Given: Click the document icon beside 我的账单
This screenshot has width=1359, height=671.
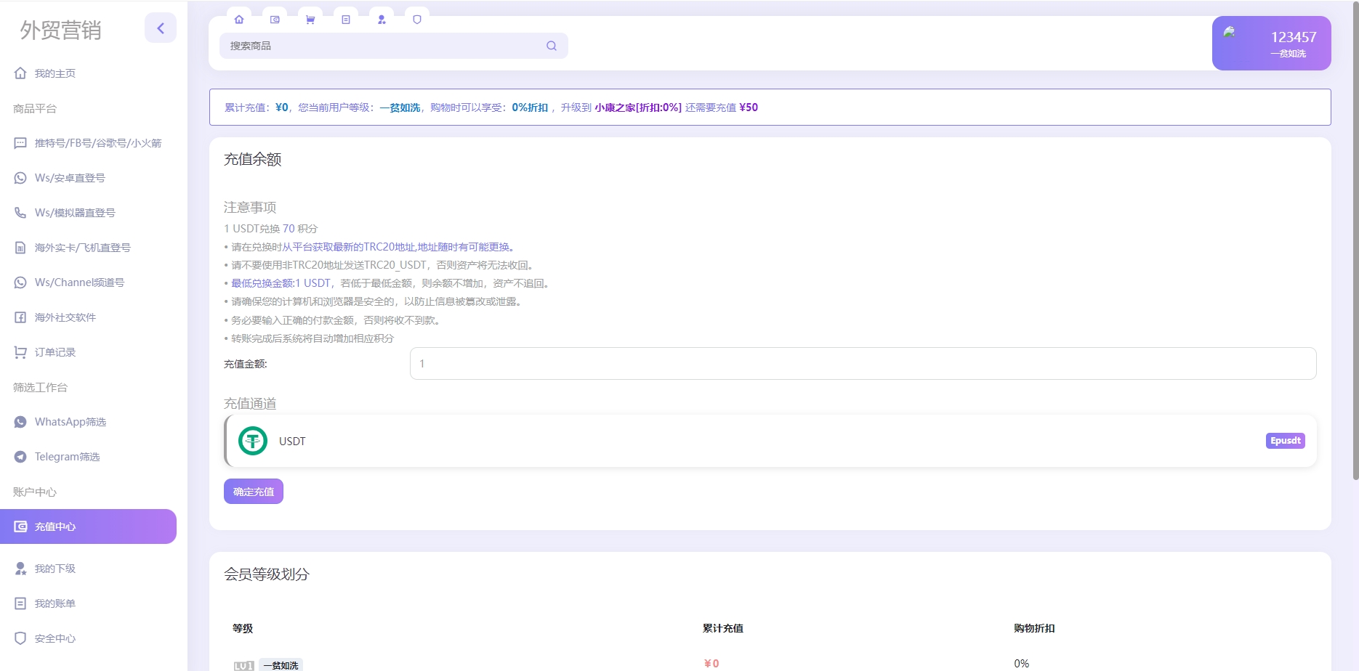Looking at the screenshot, I should [x=20, y=603].
